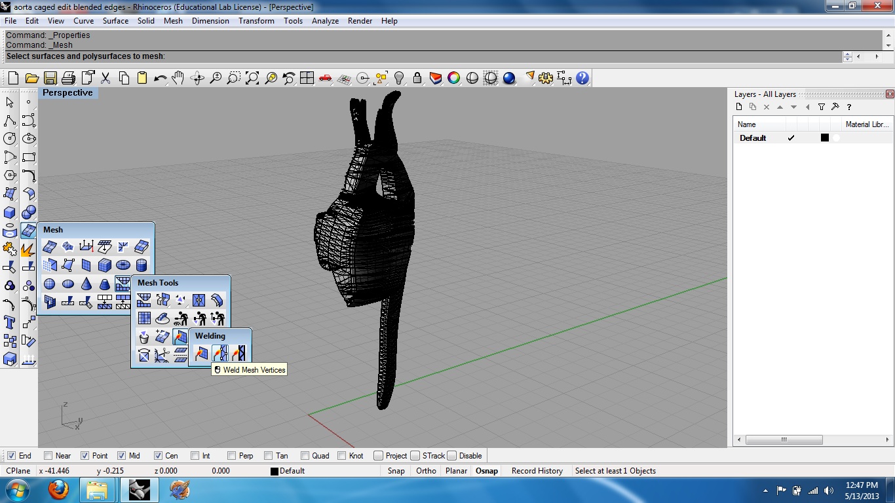Open the Mesh menu
Viewport: 895px width, 503px height.
pos(173,21)
